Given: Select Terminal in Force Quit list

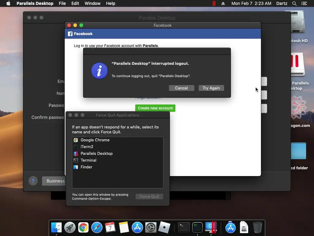Looking at the screenshot, I should pyautogui.click(x=117, y=160).
